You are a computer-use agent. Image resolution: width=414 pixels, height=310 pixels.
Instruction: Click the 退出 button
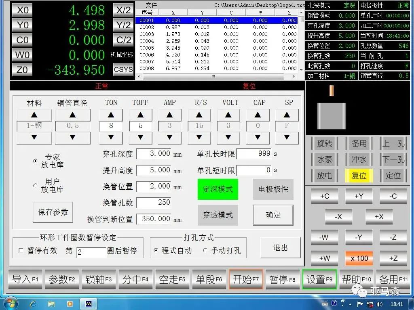click(281, 248)
